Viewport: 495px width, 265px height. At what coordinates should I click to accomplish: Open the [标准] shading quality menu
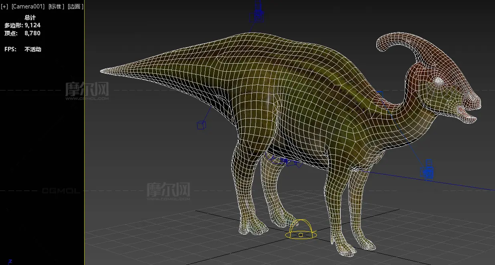[x=56, y=6]
